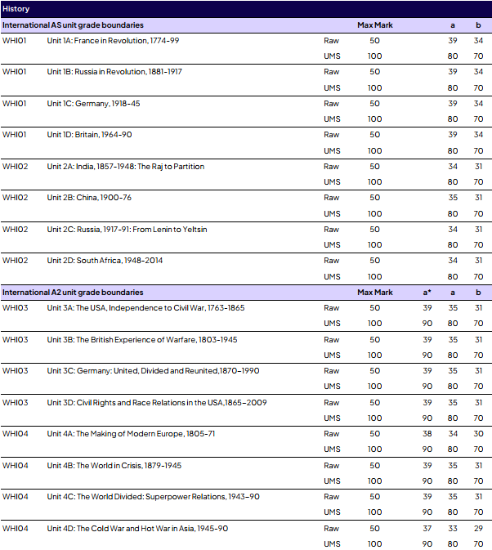Viewport: 492px width, 550px height.
Task: Click UMS max mark 100 for Unit 1C
Action: [374, 119]
